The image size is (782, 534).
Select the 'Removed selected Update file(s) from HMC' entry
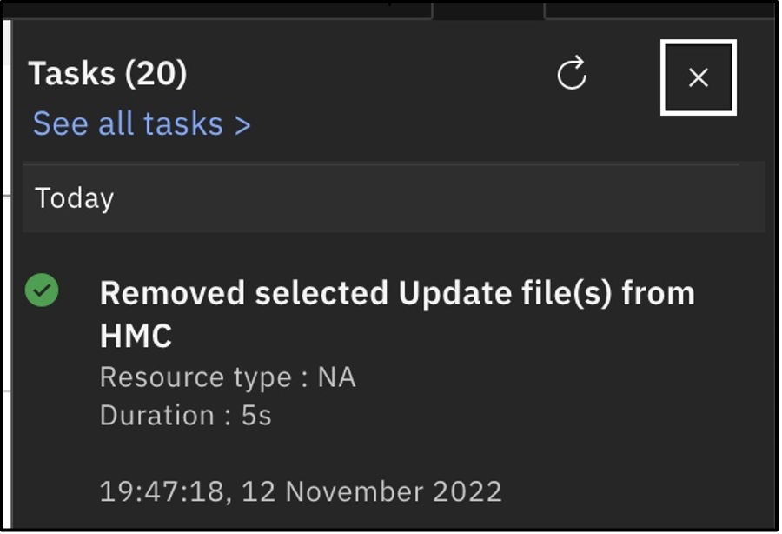[397, 310]
